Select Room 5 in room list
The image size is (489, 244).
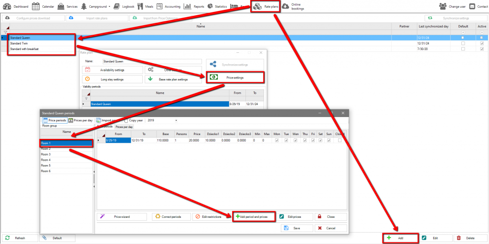tap(67, 166)
